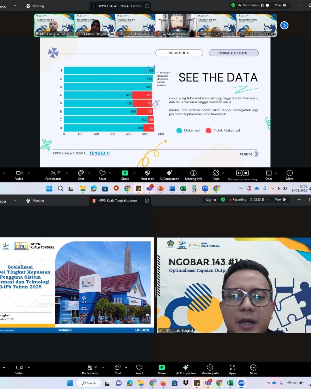Toggle Video in the 37-participant meeting toolbar
Screen dimensions: 311x389
(19, 175)
